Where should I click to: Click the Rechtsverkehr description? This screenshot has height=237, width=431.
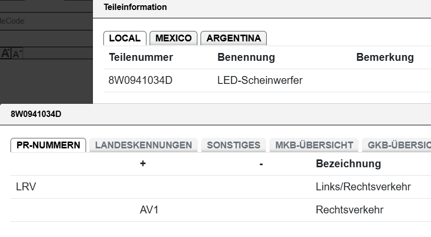pos(350,210)
